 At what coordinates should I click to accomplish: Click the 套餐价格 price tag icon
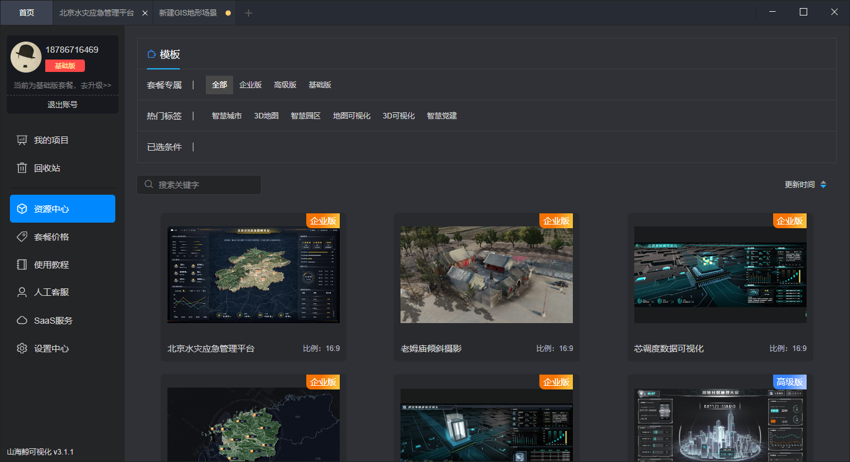[x=22, y=237]
